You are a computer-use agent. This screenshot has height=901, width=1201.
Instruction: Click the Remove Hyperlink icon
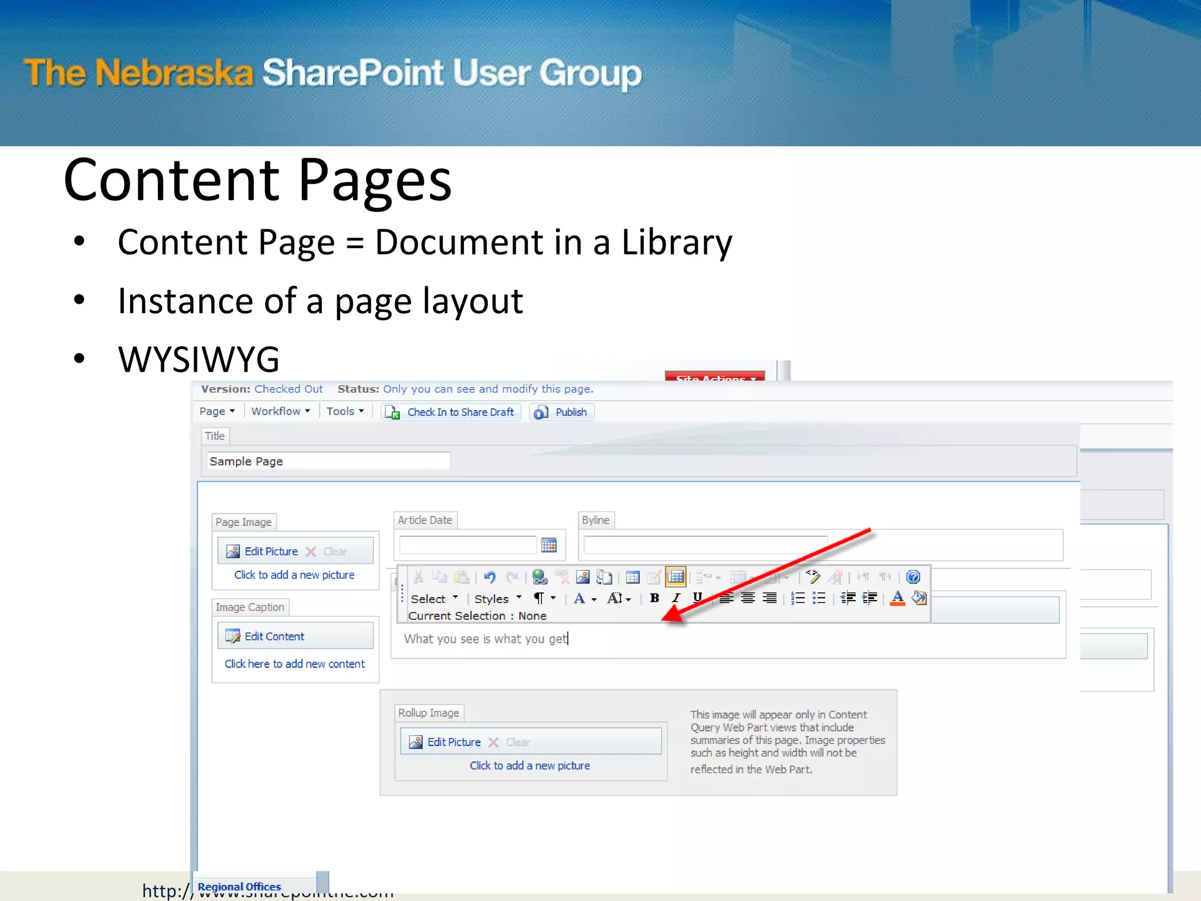click(562, 577)
